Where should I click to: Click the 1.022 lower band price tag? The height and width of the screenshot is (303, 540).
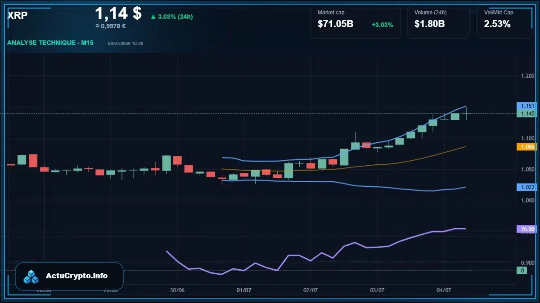(527, 187)
